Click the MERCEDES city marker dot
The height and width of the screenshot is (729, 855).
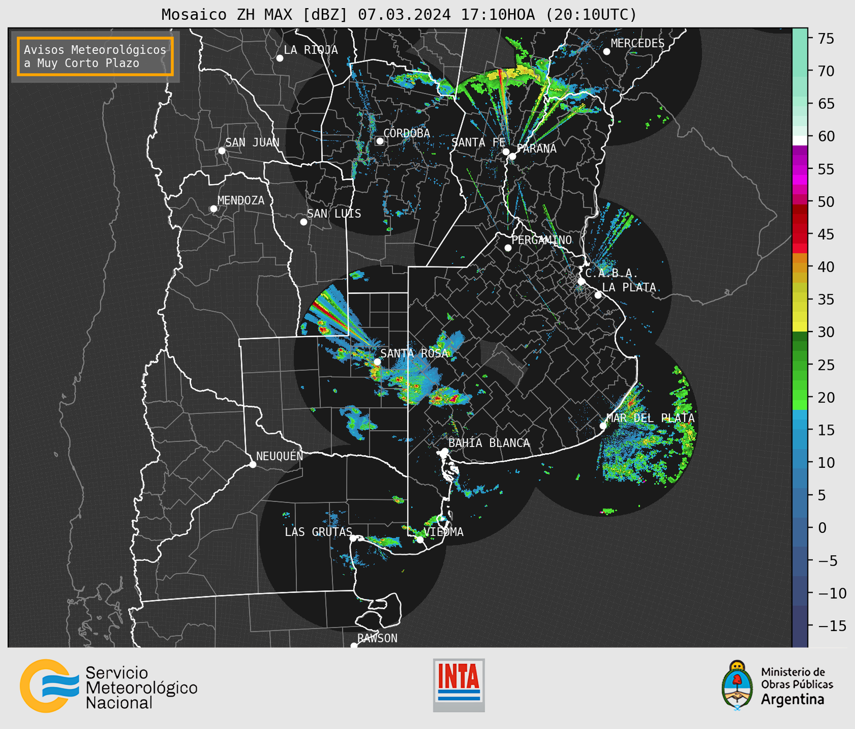point(607,52)
